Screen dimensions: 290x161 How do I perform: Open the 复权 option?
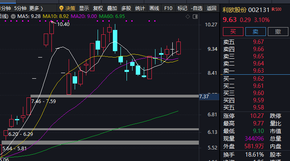[x=98, y=8]
